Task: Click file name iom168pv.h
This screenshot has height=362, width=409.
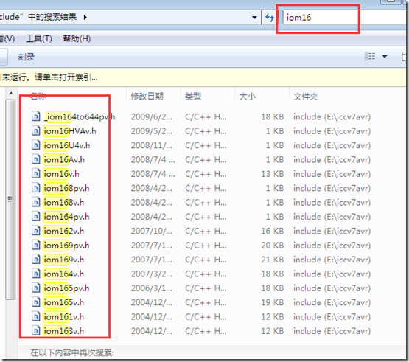Action: (x=66, y=188)
